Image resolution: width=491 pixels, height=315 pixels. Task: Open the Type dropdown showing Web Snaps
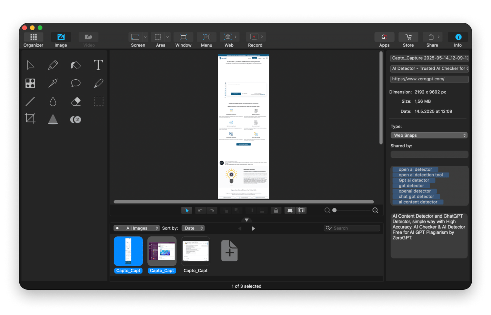coord(429,135)
